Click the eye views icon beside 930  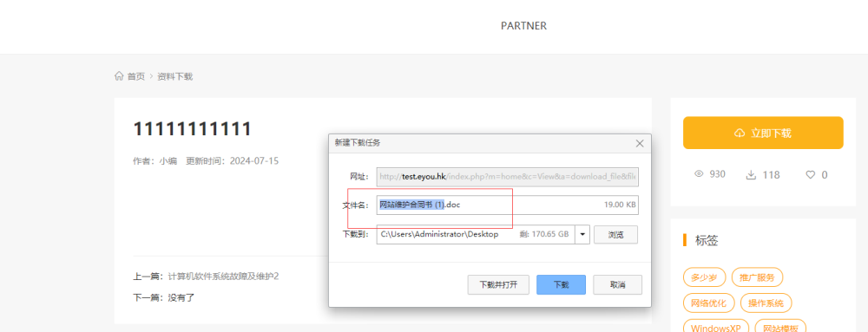tap(699, 174)
